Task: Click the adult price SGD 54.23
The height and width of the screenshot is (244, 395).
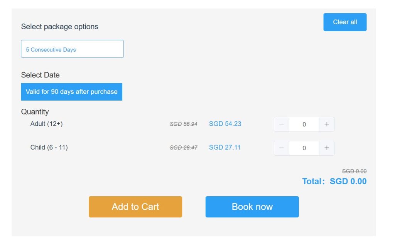Action: (225, 124)
